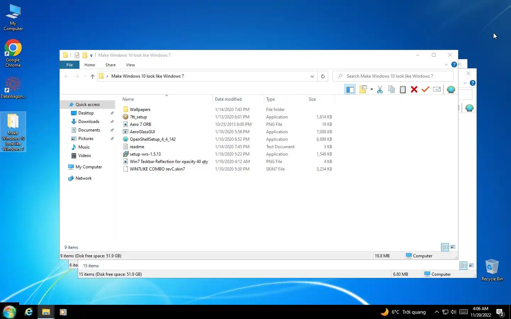
Task: Open Desktop in the navigation pane
Action: 86,113
